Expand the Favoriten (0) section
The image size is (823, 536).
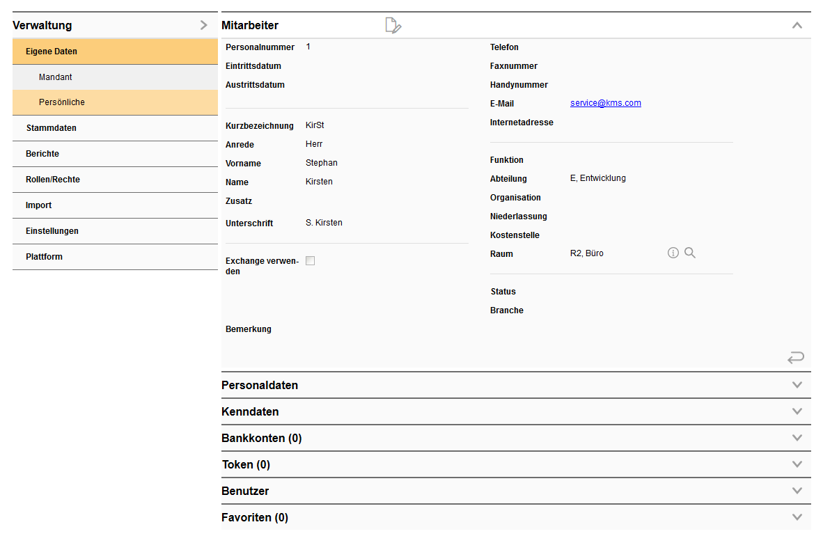pos(797,517)
